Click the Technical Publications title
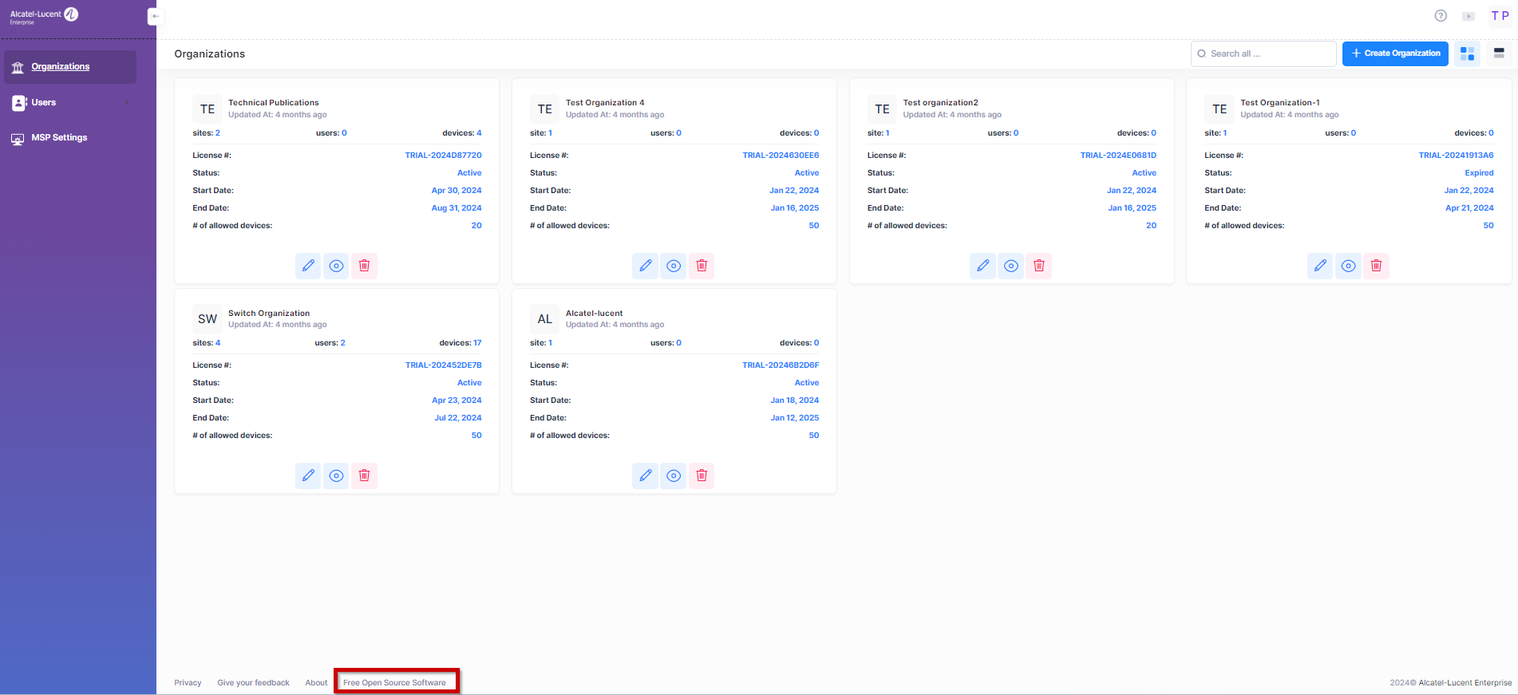1518x695 pixels. click(273, 103)
